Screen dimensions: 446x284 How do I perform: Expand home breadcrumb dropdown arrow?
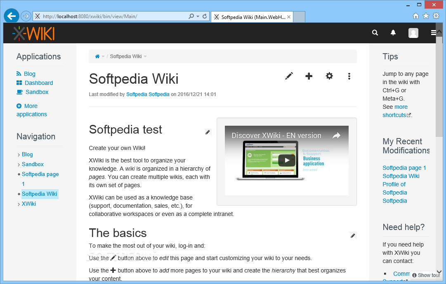pyautogui.click(x=103, y=56)
